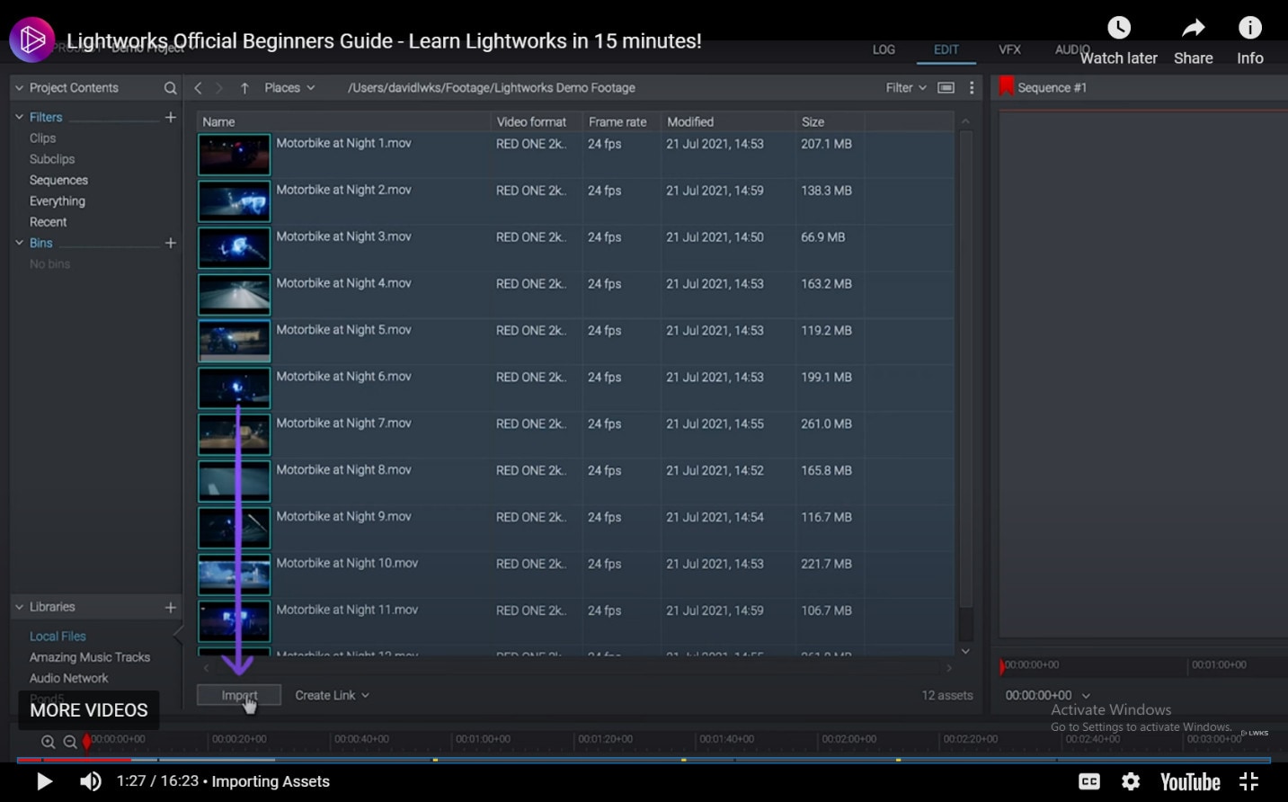Add a new filter with the plus icon
This screenshot has height=802, width=1288.
[170, 117]
